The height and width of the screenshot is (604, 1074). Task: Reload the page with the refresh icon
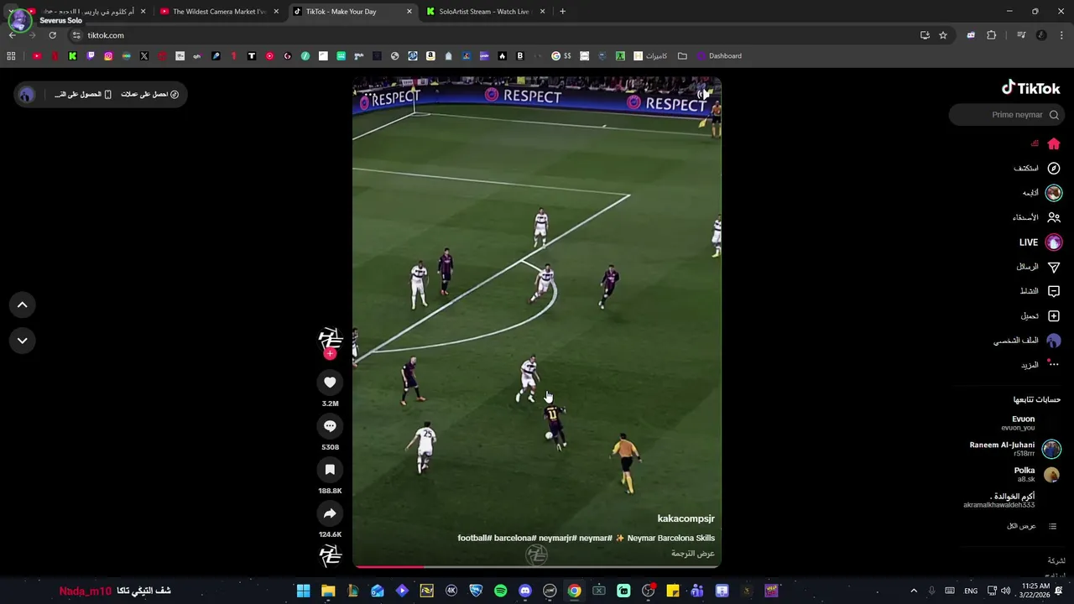click(x=52, y=35)
